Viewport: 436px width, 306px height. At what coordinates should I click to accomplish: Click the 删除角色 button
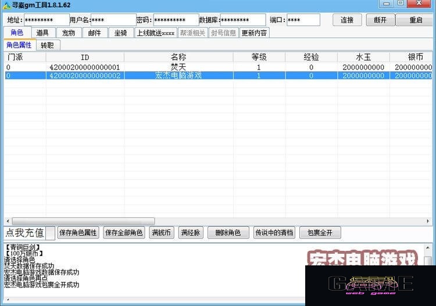(228, 233)
